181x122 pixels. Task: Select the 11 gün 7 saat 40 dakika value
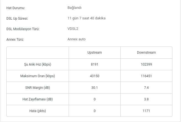pos(86,18)
